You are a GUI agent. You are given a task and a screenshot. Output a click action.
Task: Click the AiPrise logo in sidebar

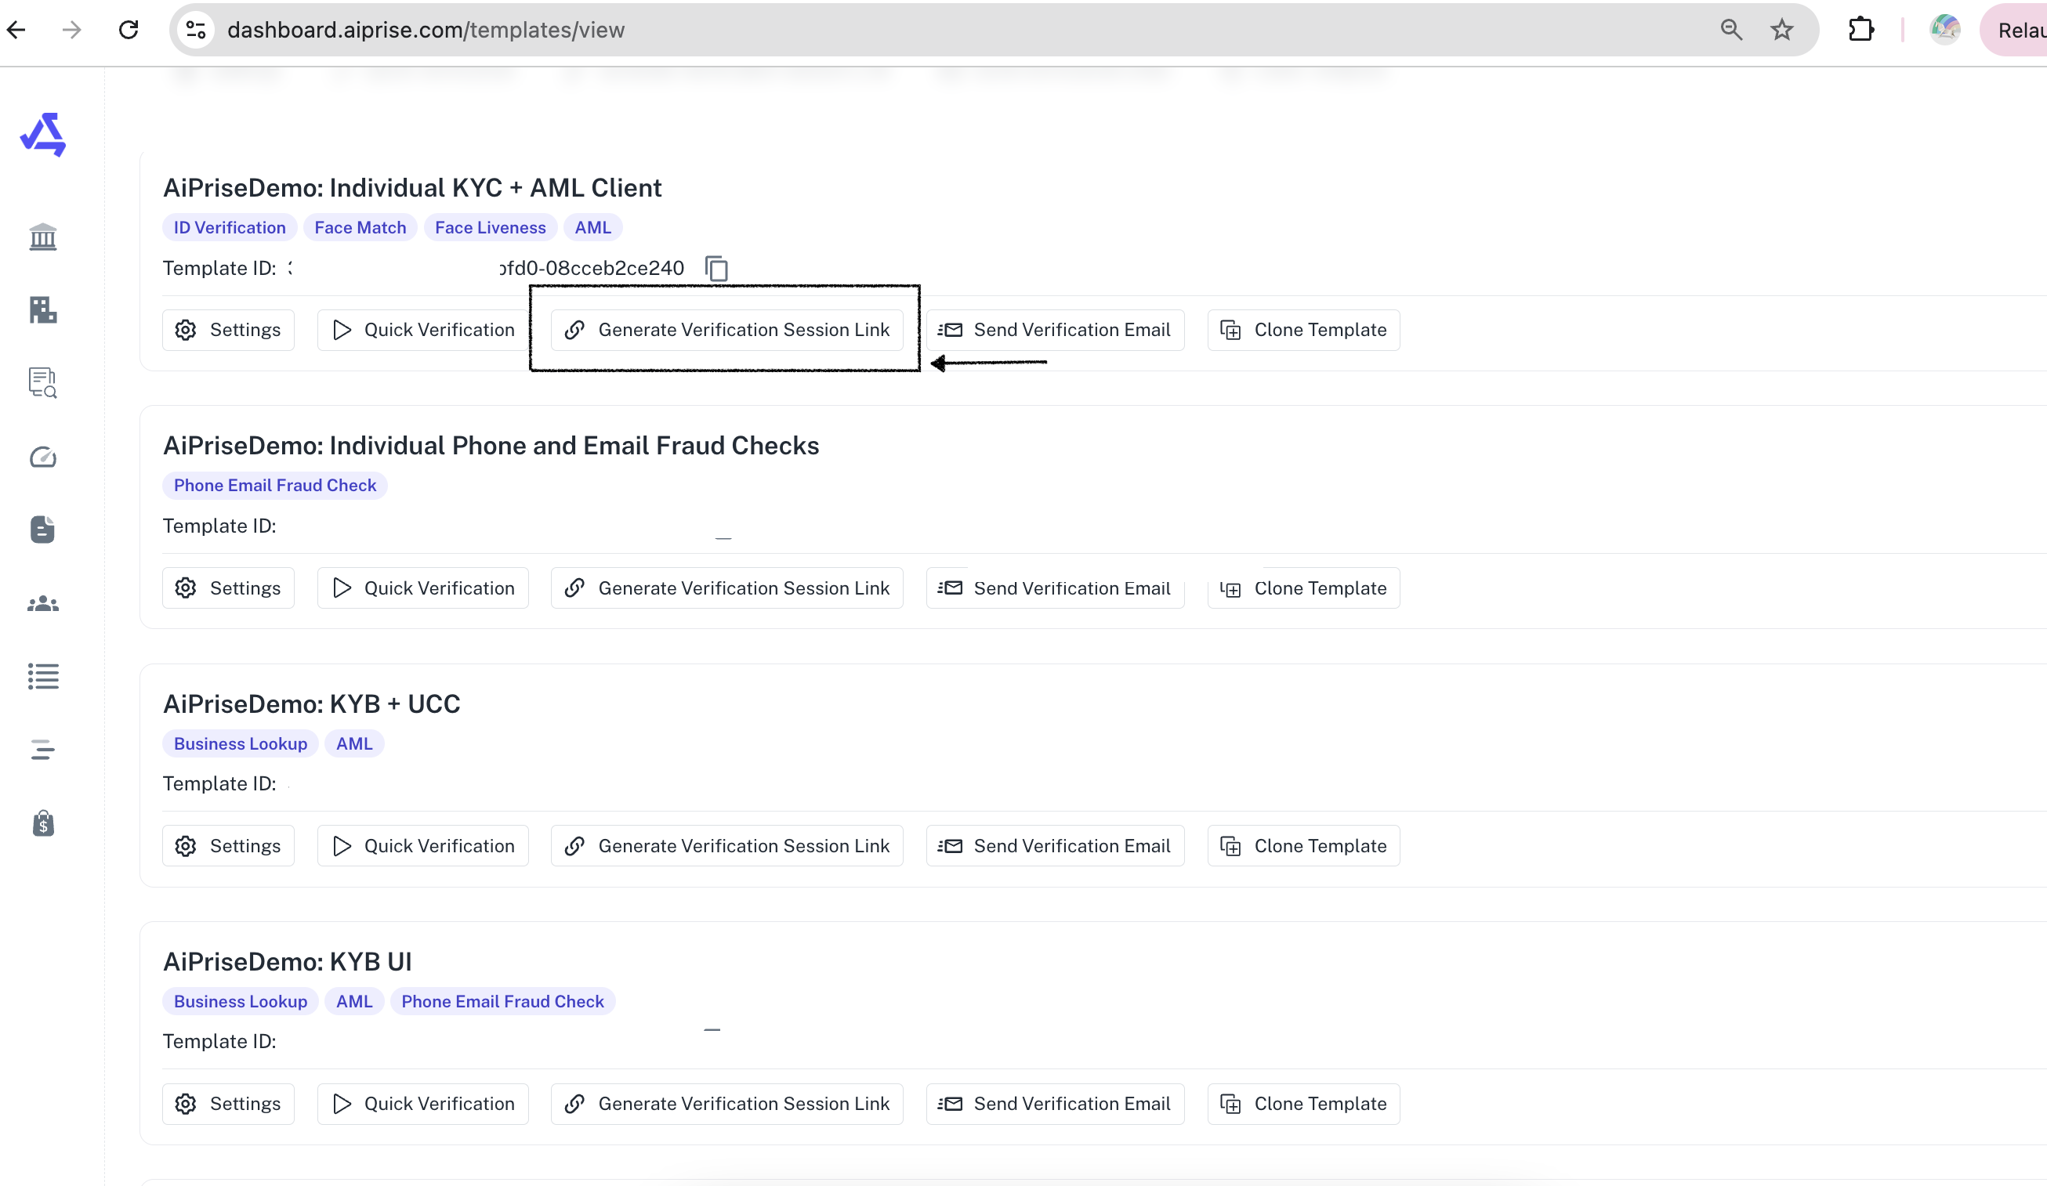click(43, 134)
